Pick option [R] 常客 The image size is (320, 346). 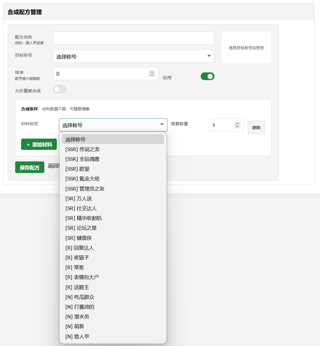point(113,267)
